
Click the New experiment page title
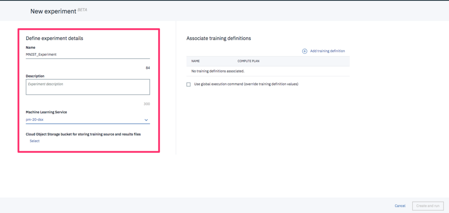coord(53,11)
